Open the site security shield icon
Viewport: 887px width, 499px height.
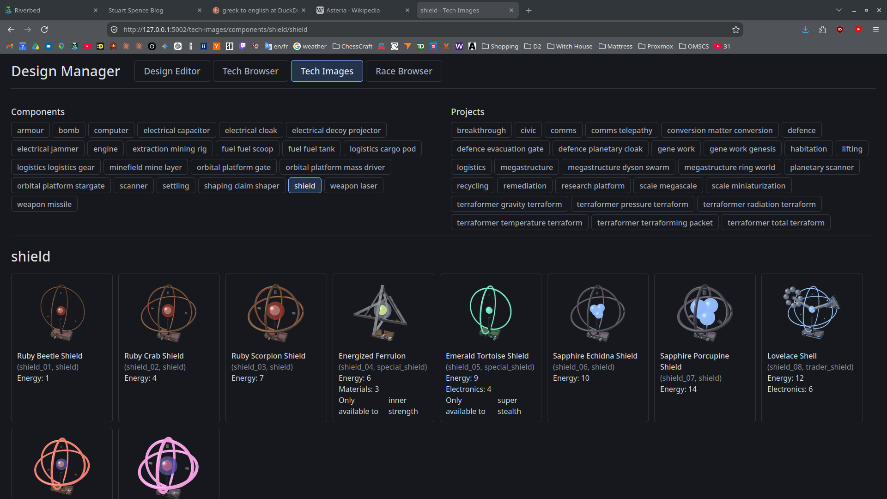click(114, 30)
